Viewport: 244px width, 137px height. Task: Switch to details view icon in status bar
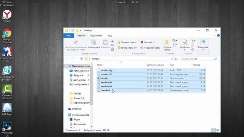213,130
